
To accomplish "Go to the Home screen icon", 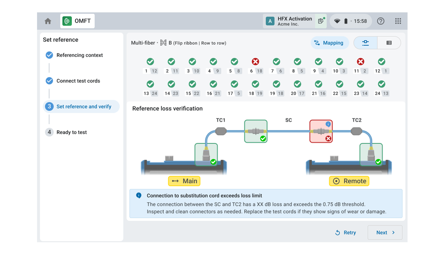I will 48,21.
